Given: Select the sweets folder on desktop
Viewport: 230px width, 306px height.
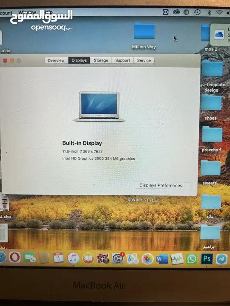Looking at the screenshot, I should (210, 167).
